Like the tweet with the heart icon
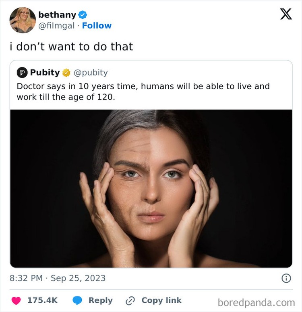 coord(16,300)
